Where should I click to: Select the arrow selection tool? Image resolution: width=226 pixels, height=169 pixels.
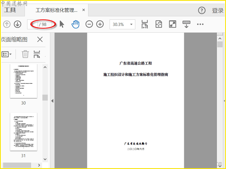62,24
